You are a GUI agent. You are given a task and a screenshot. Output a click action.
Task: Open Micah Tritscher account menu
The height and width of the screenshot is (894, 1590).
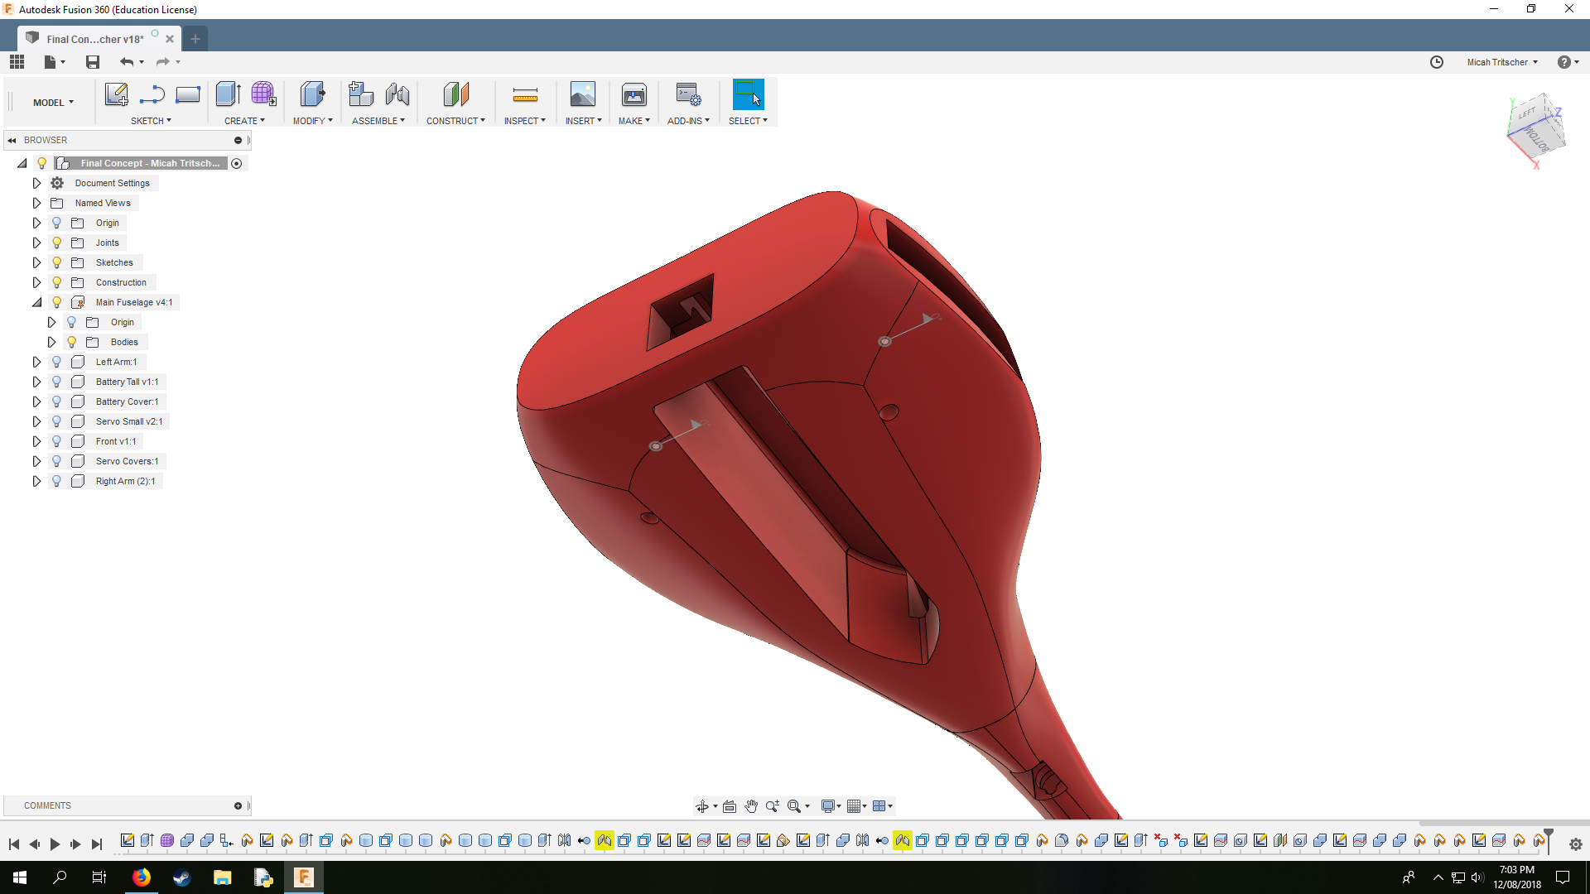click(1501, 62)
